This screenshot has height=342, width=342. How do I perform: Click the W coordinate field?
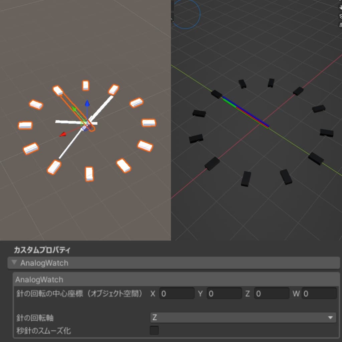click(319, 294)
